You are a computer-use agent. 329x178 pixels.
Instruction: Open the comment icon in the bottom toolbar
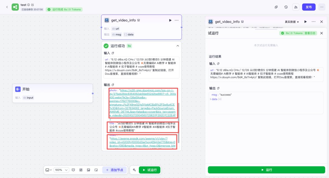73,170
